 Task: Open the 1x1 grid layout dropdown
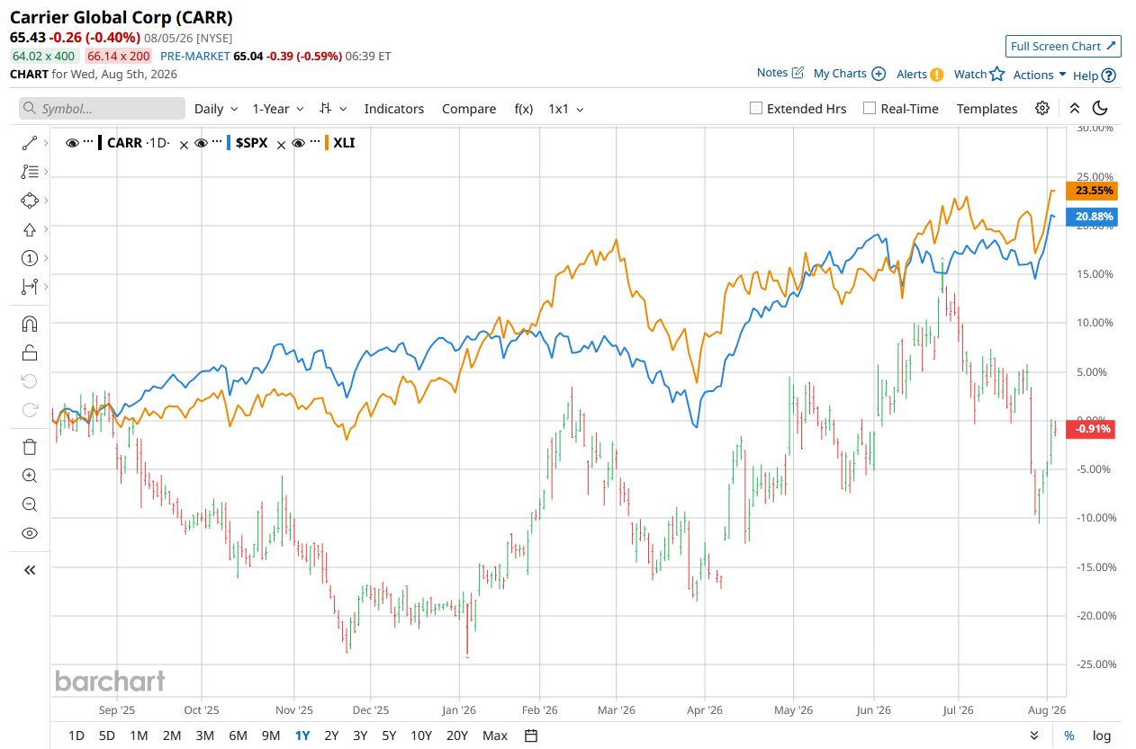[566, 108]
